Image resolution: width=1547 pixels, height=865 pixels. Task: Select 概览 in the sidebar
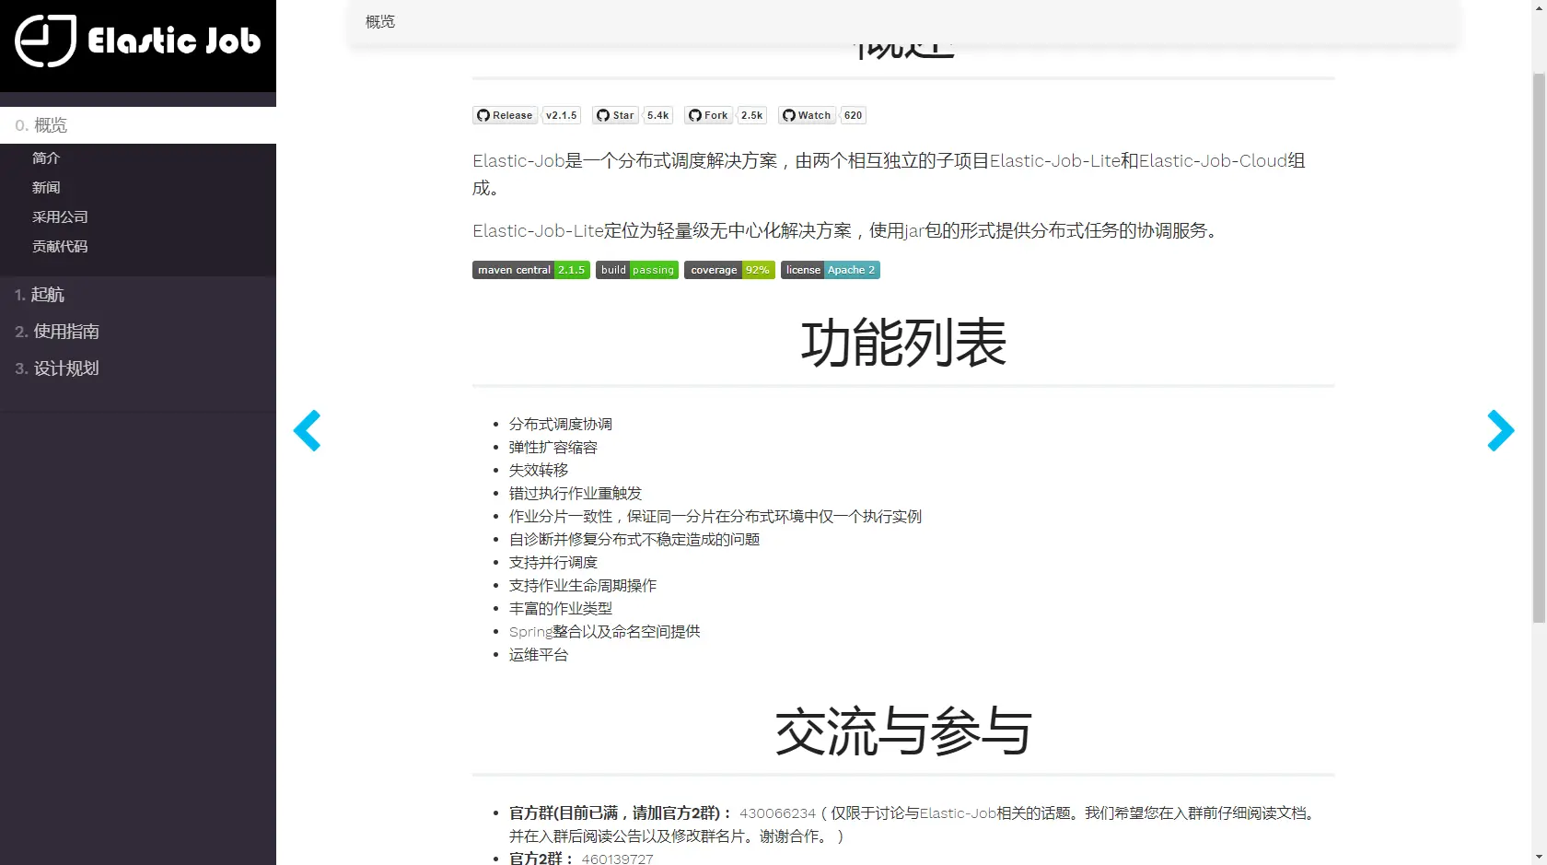pyautogui.click(x=41, y=124)
